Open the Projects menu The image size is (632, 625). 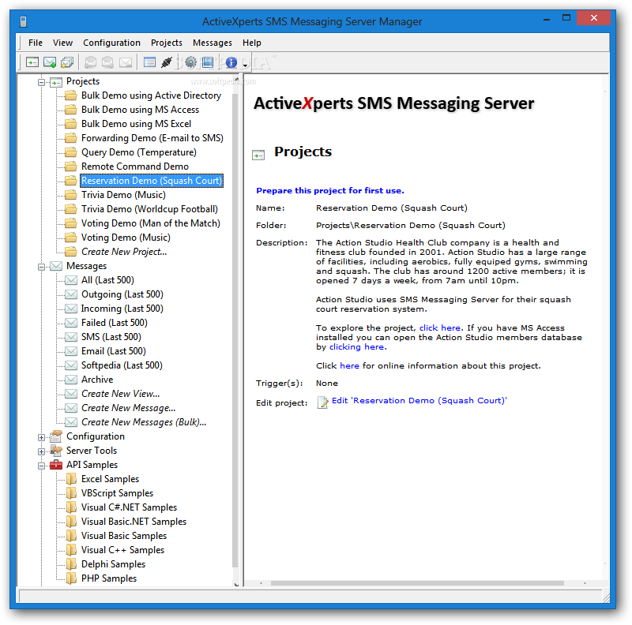point(167,43)
